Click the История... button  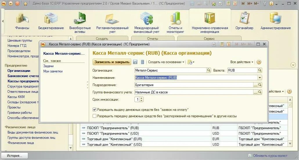[15, 156]
